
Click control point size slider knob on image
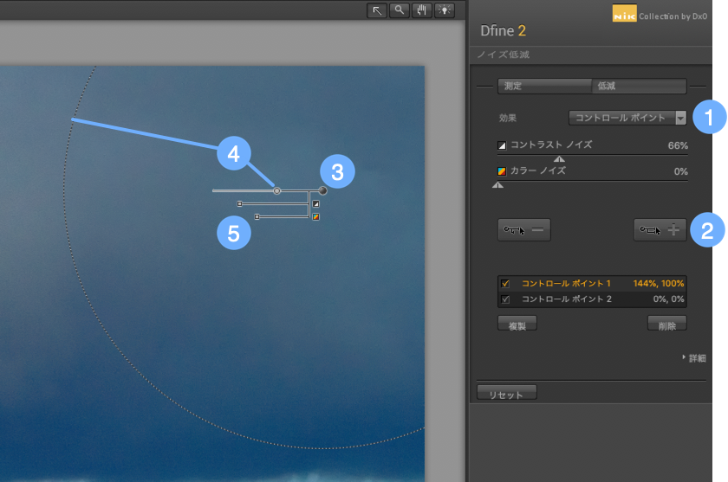(x=276, y=191)
